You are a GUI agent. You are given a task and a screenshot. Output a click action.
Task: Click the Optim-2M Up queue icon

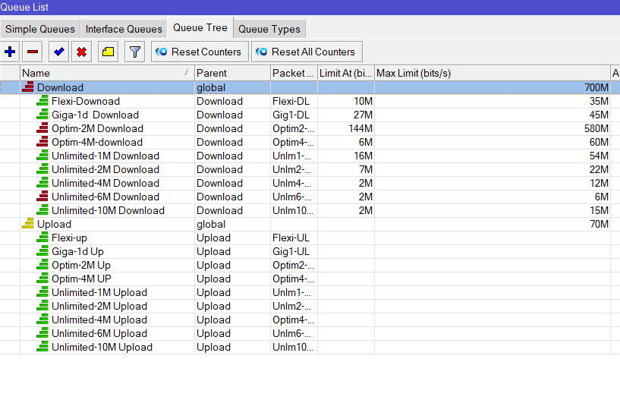(42, 265)
